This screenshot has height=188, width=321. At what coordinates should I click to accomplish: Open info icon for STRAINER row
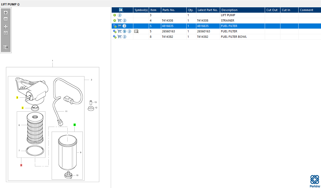(124, 20)
